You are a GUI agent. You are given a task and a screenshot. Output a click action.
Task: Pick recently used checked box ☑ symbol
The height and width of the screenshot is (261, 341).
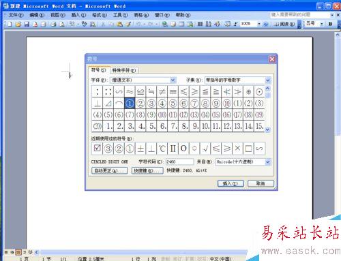pos(98,149)
